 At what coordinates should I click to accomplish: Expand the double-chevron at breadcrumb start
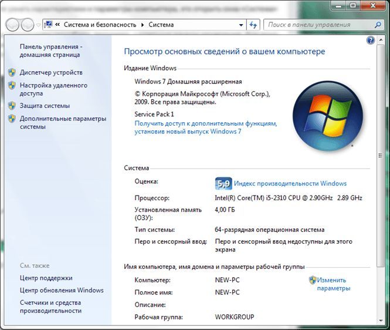coord(57,25)
